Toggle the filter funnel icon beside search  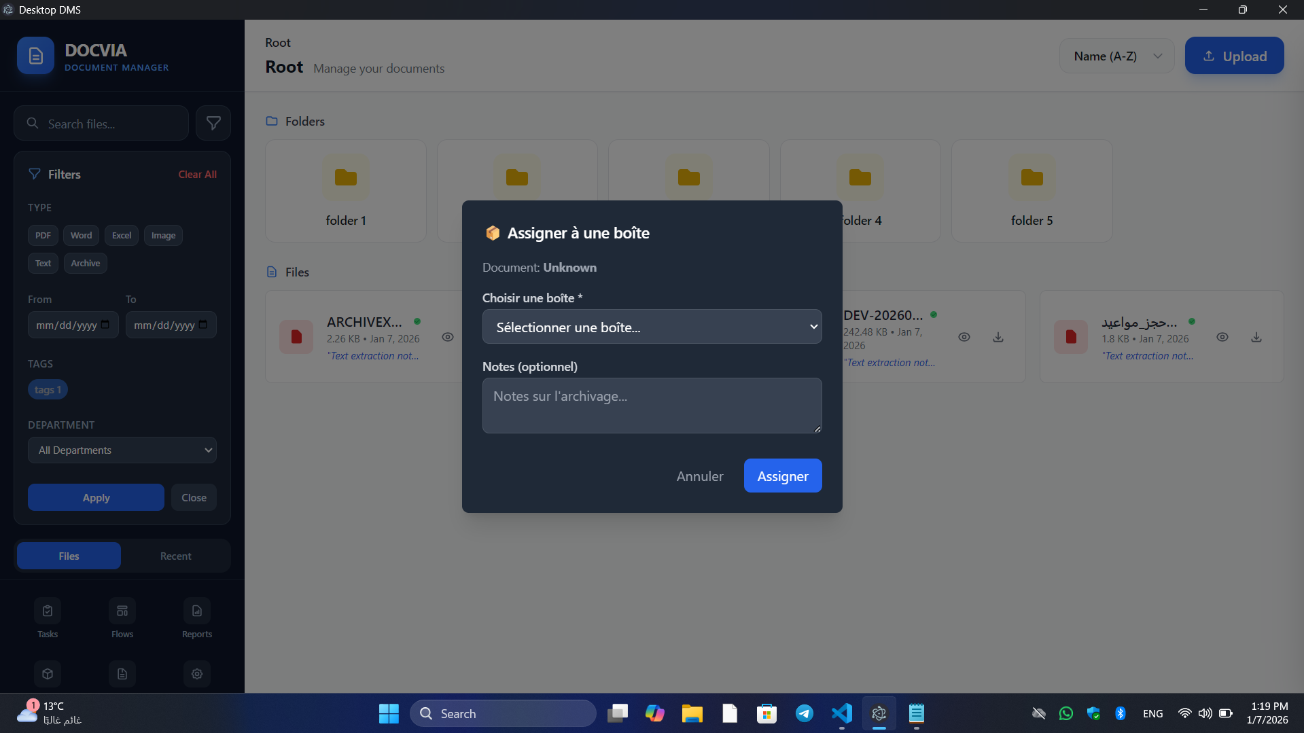[213, 123]
